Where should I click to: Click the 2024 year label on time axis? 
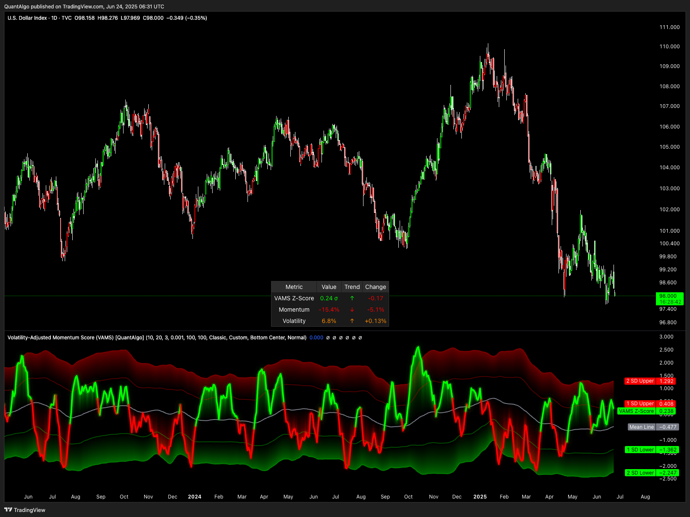(x=195, y=496)
